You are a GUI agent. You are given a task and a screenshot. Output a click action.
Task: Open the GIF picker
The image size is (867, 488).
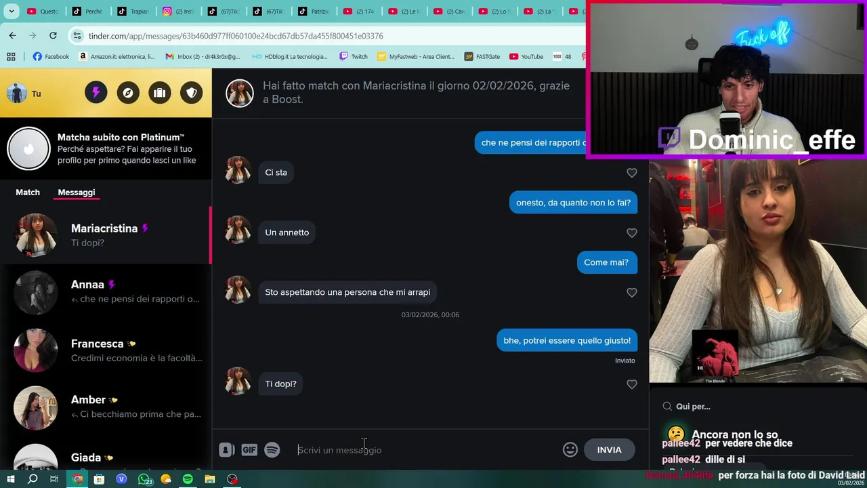coord(249,450)
